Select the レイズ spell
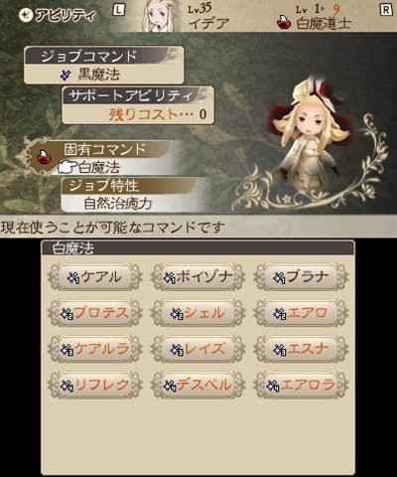397x477 pixels. tap(198, 349)
